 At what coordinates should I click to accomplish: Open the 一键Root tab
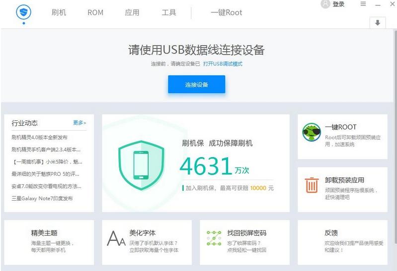(x=227, y=12)
